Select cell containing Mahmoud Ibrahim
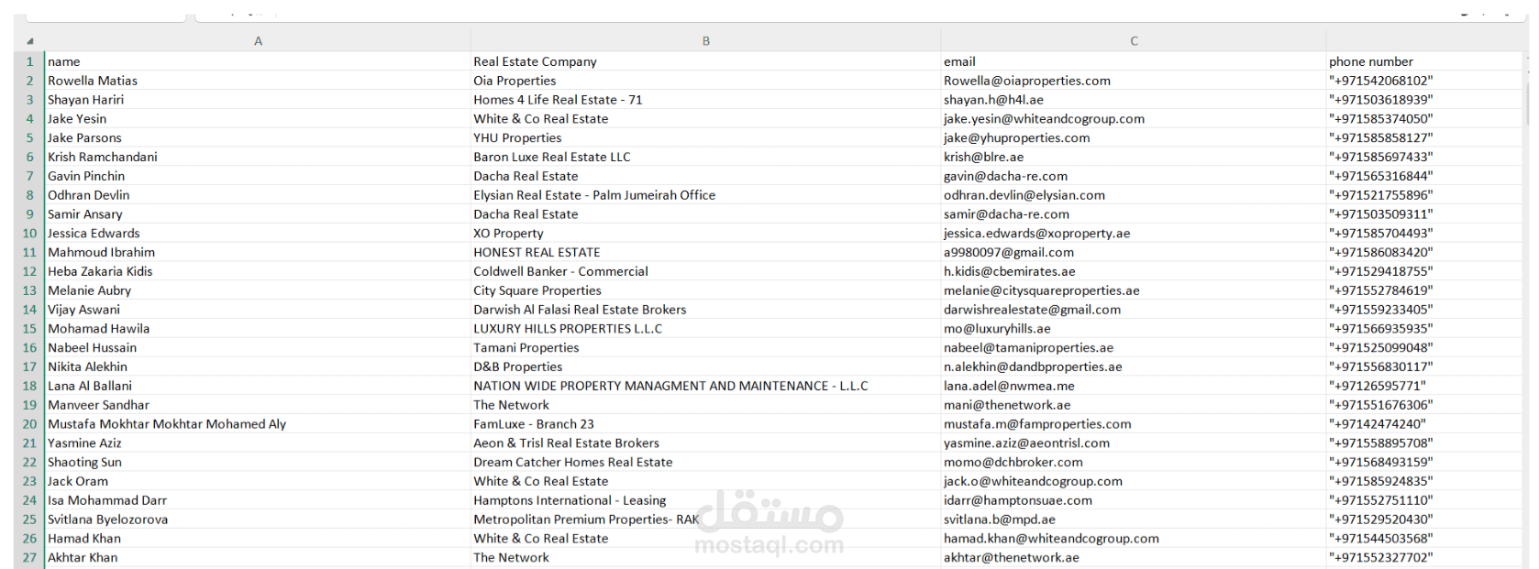The image size is (1539, 569). tap(258, 252)
